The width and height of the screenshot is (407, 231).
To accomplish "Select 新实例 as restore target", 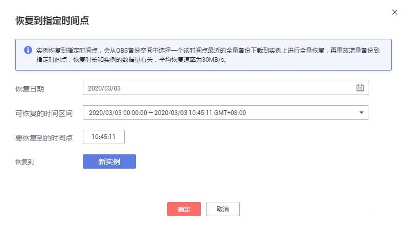I will tap(109, 161).
